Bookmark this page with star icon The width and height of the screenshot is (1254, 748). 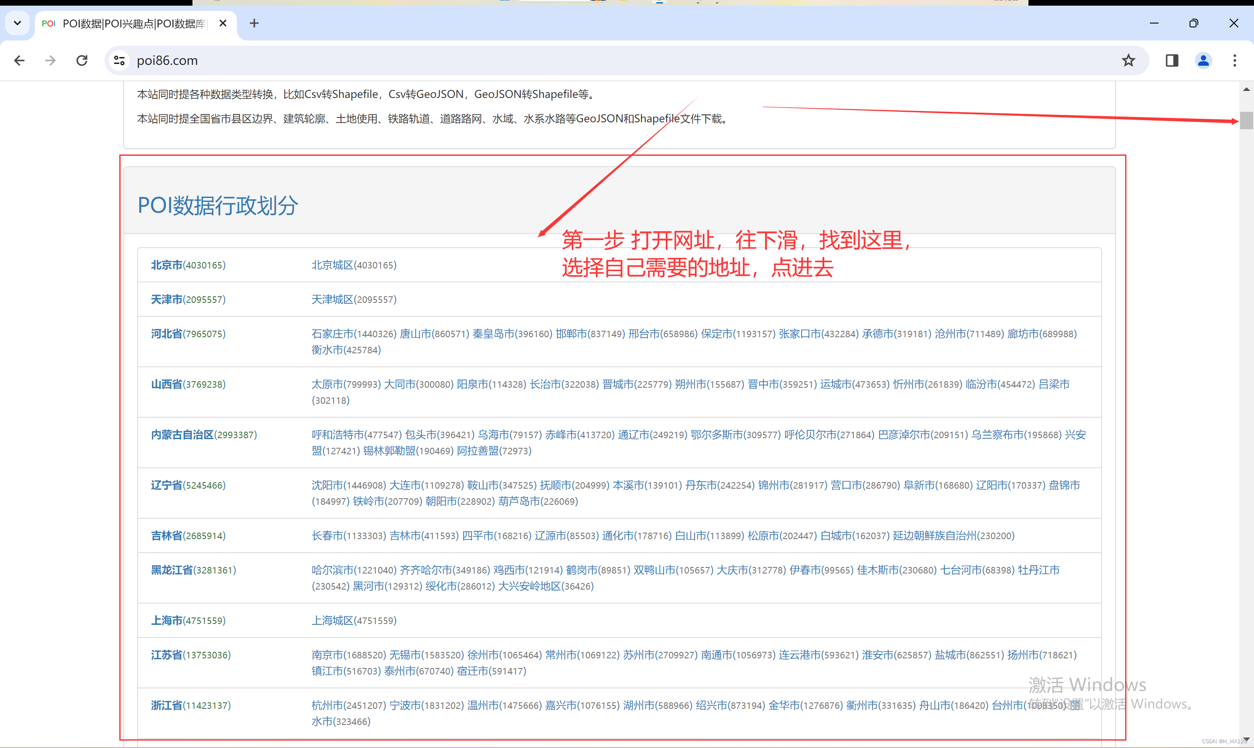point(1128,60)
